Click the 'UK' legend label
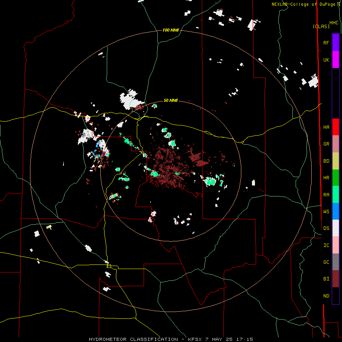Image resolution: width=342 pixels, height=342 pixels. (326, 60)
